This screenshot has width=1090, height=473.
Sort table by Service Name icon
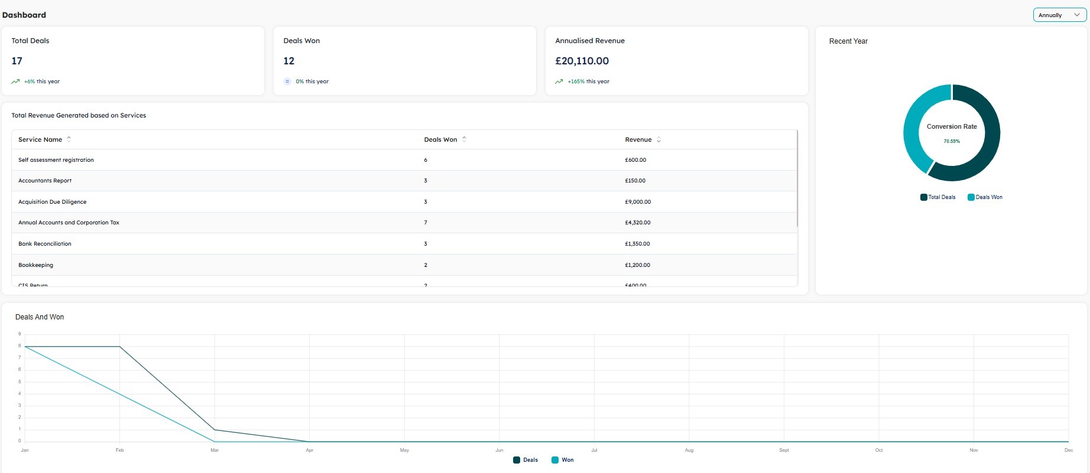(69, 139)
